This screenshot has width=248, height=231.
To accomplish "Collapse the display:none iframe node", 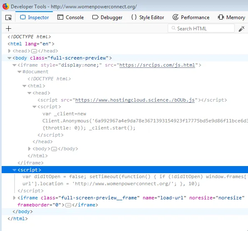I will [15, 65].
